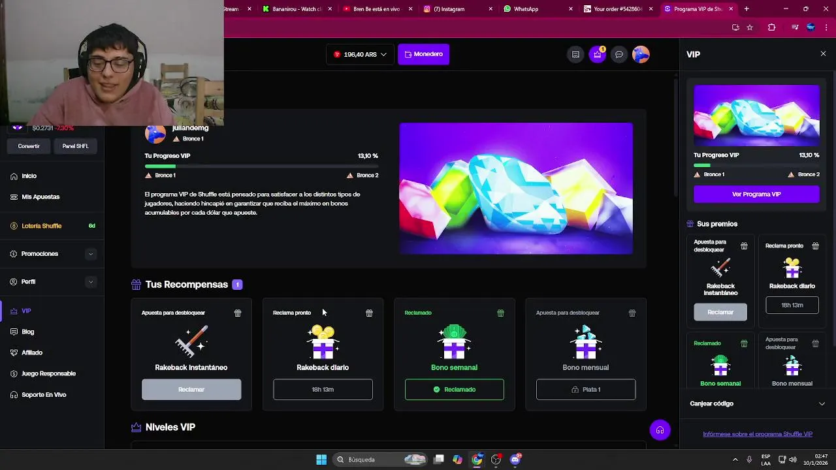Click gift icon on side panel Bono semanal
This screenshot has height=470, width=836.
pyautogui.click(x=744, y=343)
